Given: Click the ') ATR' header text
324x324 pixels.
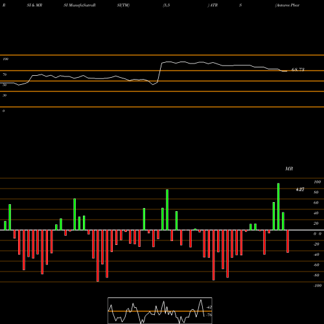Looking at the screenshot, I should pos(213,5).
